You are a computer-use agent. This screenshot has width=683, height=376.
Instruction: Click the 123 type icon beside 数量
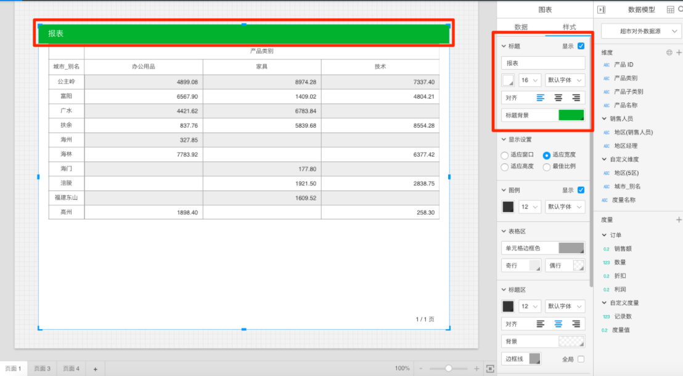pos(607,263)
